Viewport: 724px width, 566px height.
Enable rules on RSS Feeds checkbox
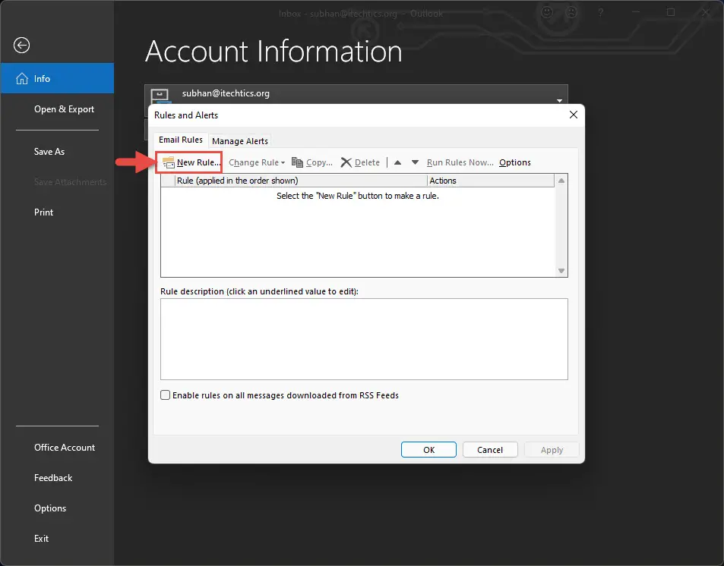[165, 395]
